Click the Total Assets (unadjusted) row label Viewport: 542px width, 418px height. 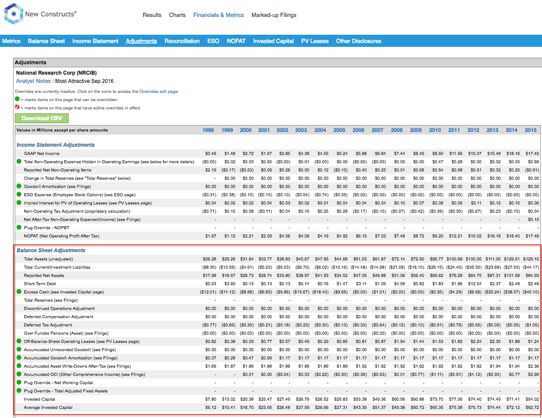[48, 259]
